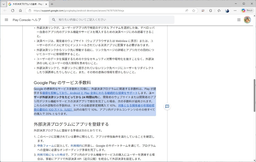Click the Play Console ヘルプ title
The height and width of the screenshot is (162, 256).
(x=27, y=20)
